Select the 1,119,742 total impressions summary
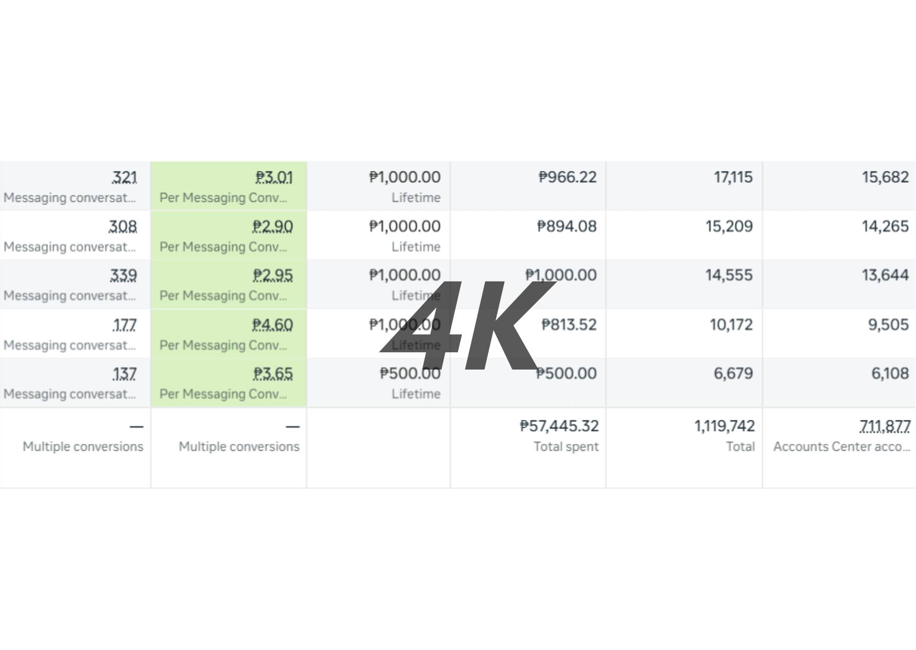This screenshot has width=916, height=650. [x=724, y=426]
